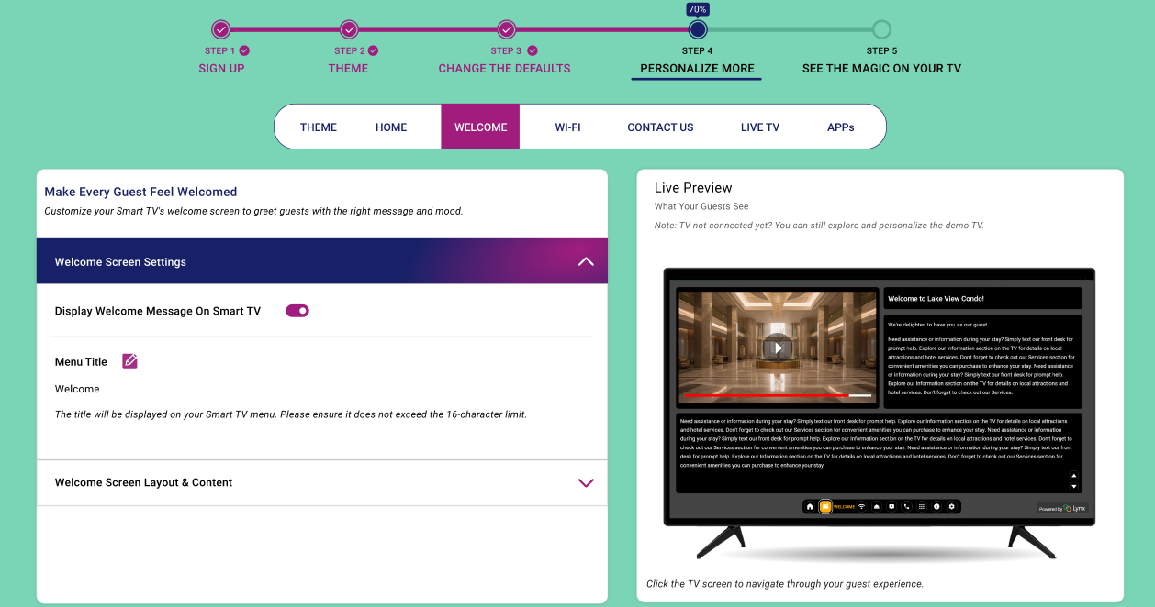Select the settings gear icon in TV menu
The height and width of the screenshot is (607, 1155).
(952, 506)
